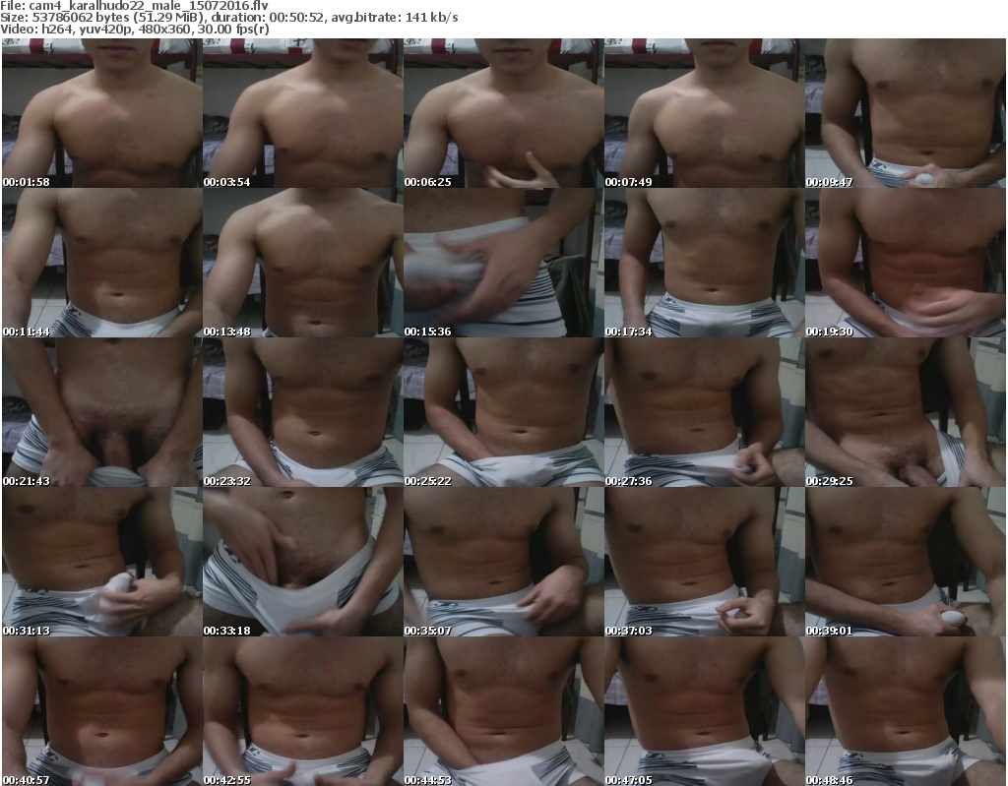Select the thumbnail stamped 00:01:58
This screenshot has height=786, width=1008.
tap(102, 113)
